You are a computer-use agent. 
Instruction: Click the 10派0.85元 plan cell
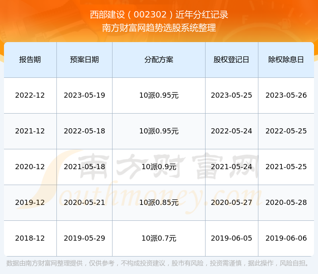tap(159, 202)
